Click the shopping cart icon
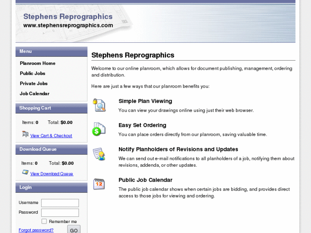This screenshot has height=233, width=311. tap(25, 134)
